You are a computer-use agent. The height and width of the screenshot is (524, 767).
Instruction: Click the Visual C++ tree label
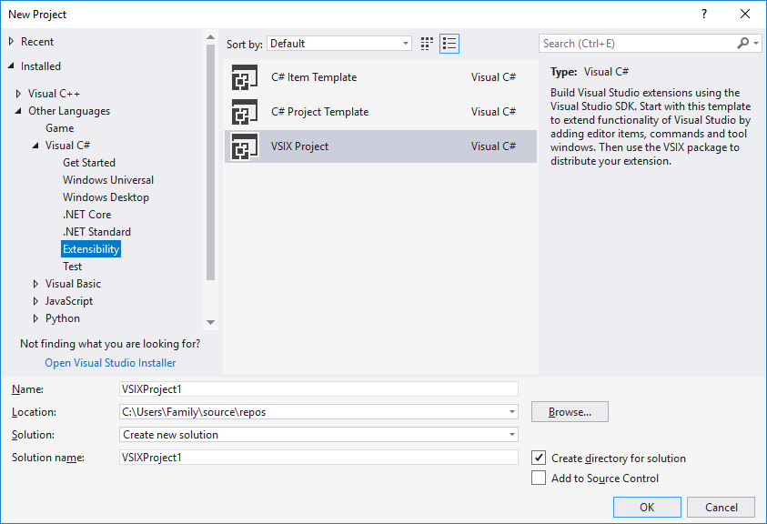54,94
